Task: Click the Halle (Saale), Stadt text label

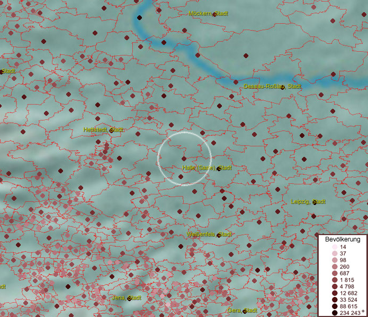Action: pyautogui.click(x=199, y=168)
